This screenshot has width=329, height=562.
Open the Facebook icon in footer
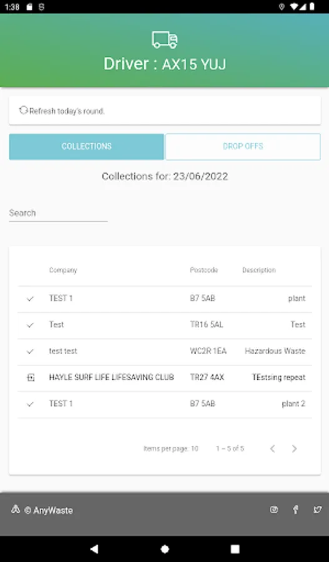295,510
